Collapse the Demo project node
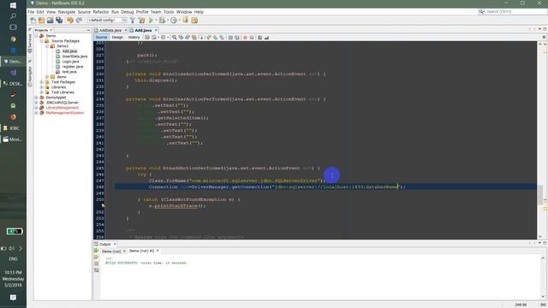This screenshot has width=548, height=308. pyautogui.click(x=36, y=36)
